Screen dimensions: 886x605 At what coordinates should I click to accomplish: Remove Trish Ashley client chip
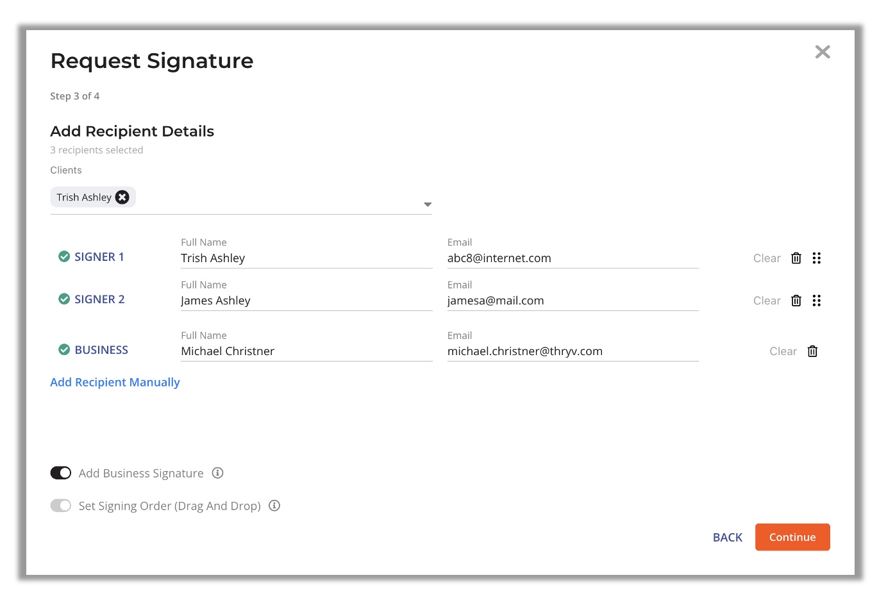[122, 197]
